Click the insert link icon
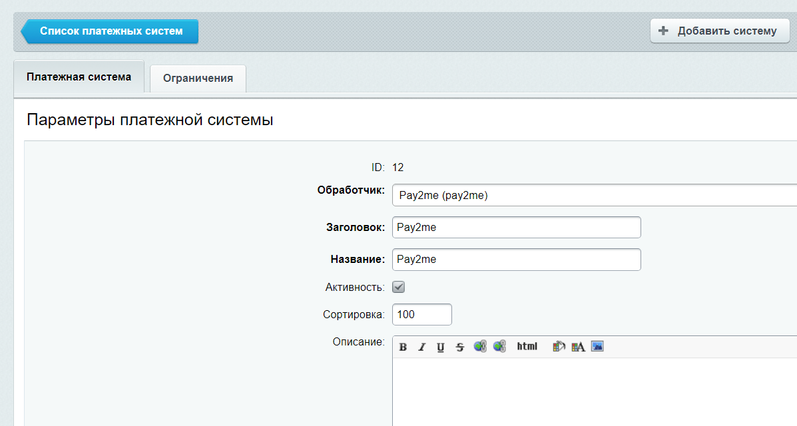The width and height of the screenshot is (797, 426). (480, 346)
